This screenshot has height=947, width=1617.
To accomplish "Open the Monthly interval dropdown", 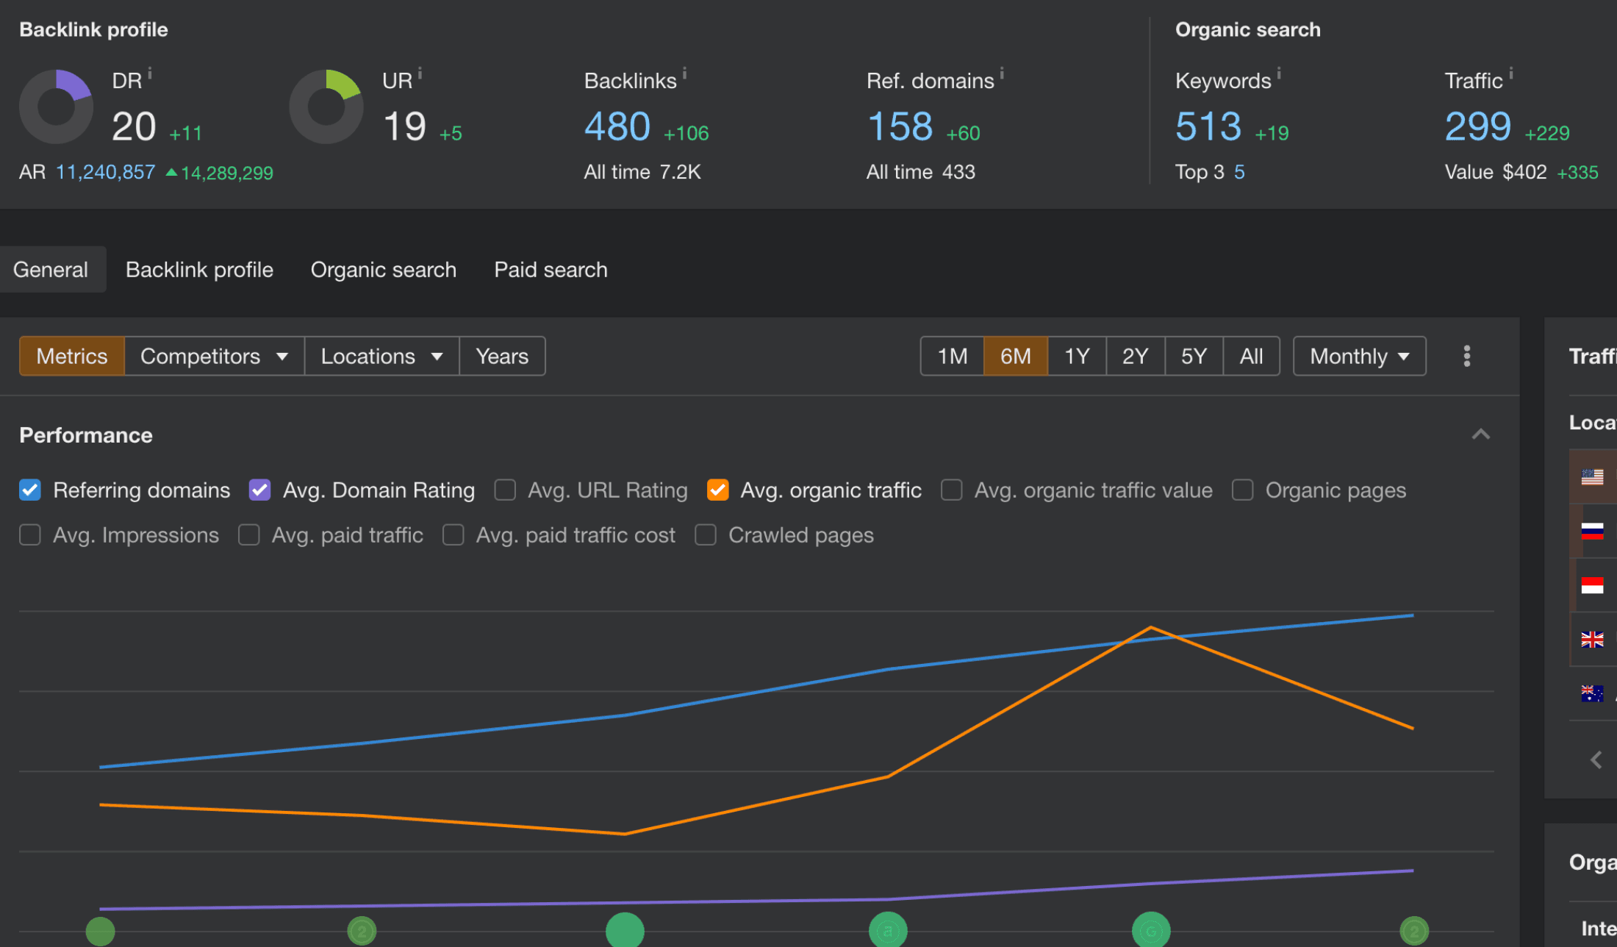I will point(1359,357).
